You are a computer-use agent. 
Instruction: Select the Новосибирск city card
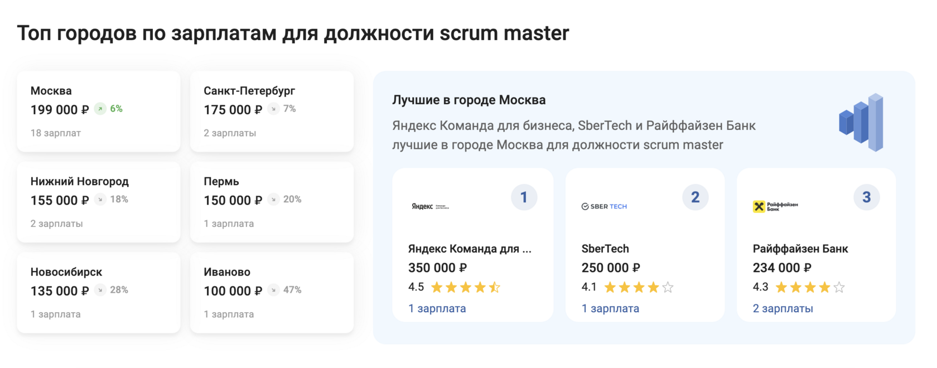point(99,293)
